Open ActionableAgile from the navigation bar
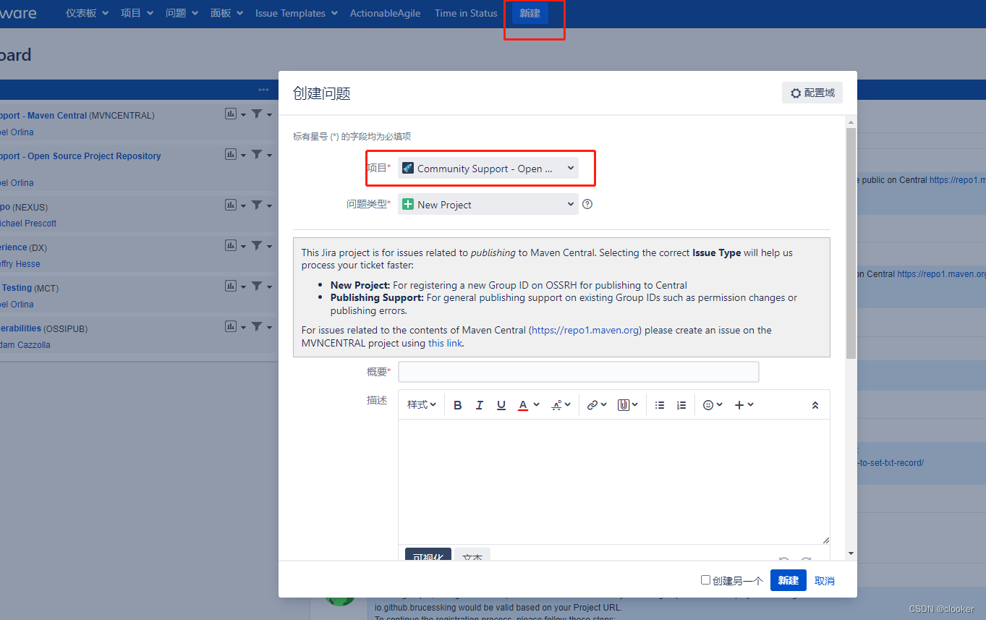The width and height of the screenshot is (986, 620). coord(385,13)
